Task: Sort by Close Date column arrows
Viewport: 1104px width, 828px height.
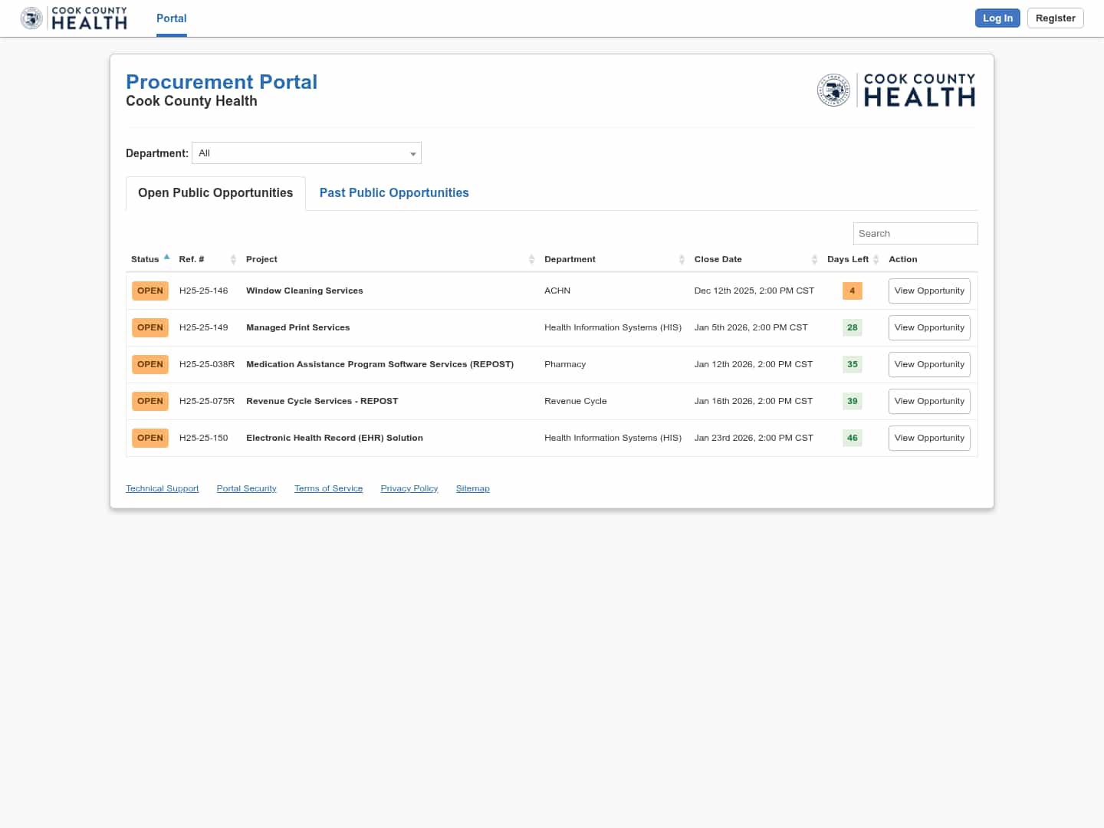Action: [814, 260]
